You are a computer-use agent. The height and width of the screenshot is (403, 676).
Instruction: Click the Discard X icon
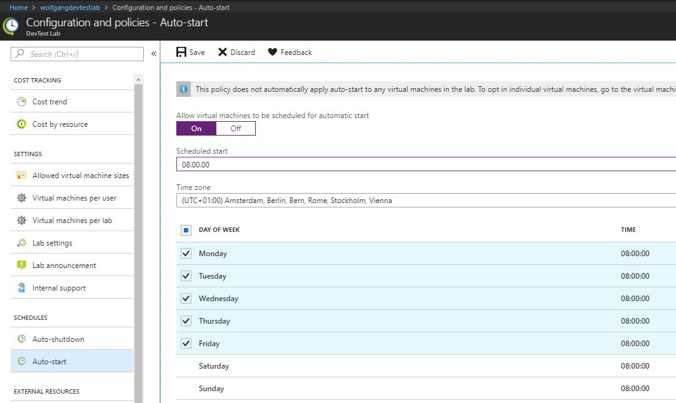pos(223,52)
